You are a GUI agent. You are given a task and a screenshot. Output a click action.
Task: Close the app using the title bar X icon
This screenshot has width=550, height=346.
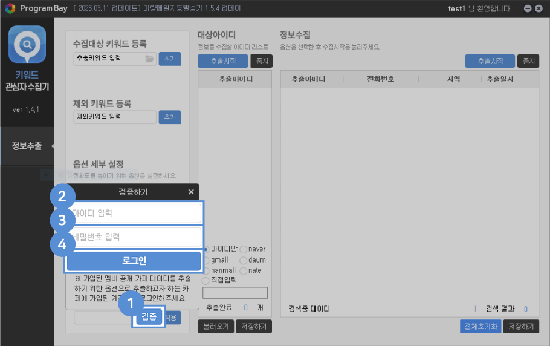pos(540,8)
